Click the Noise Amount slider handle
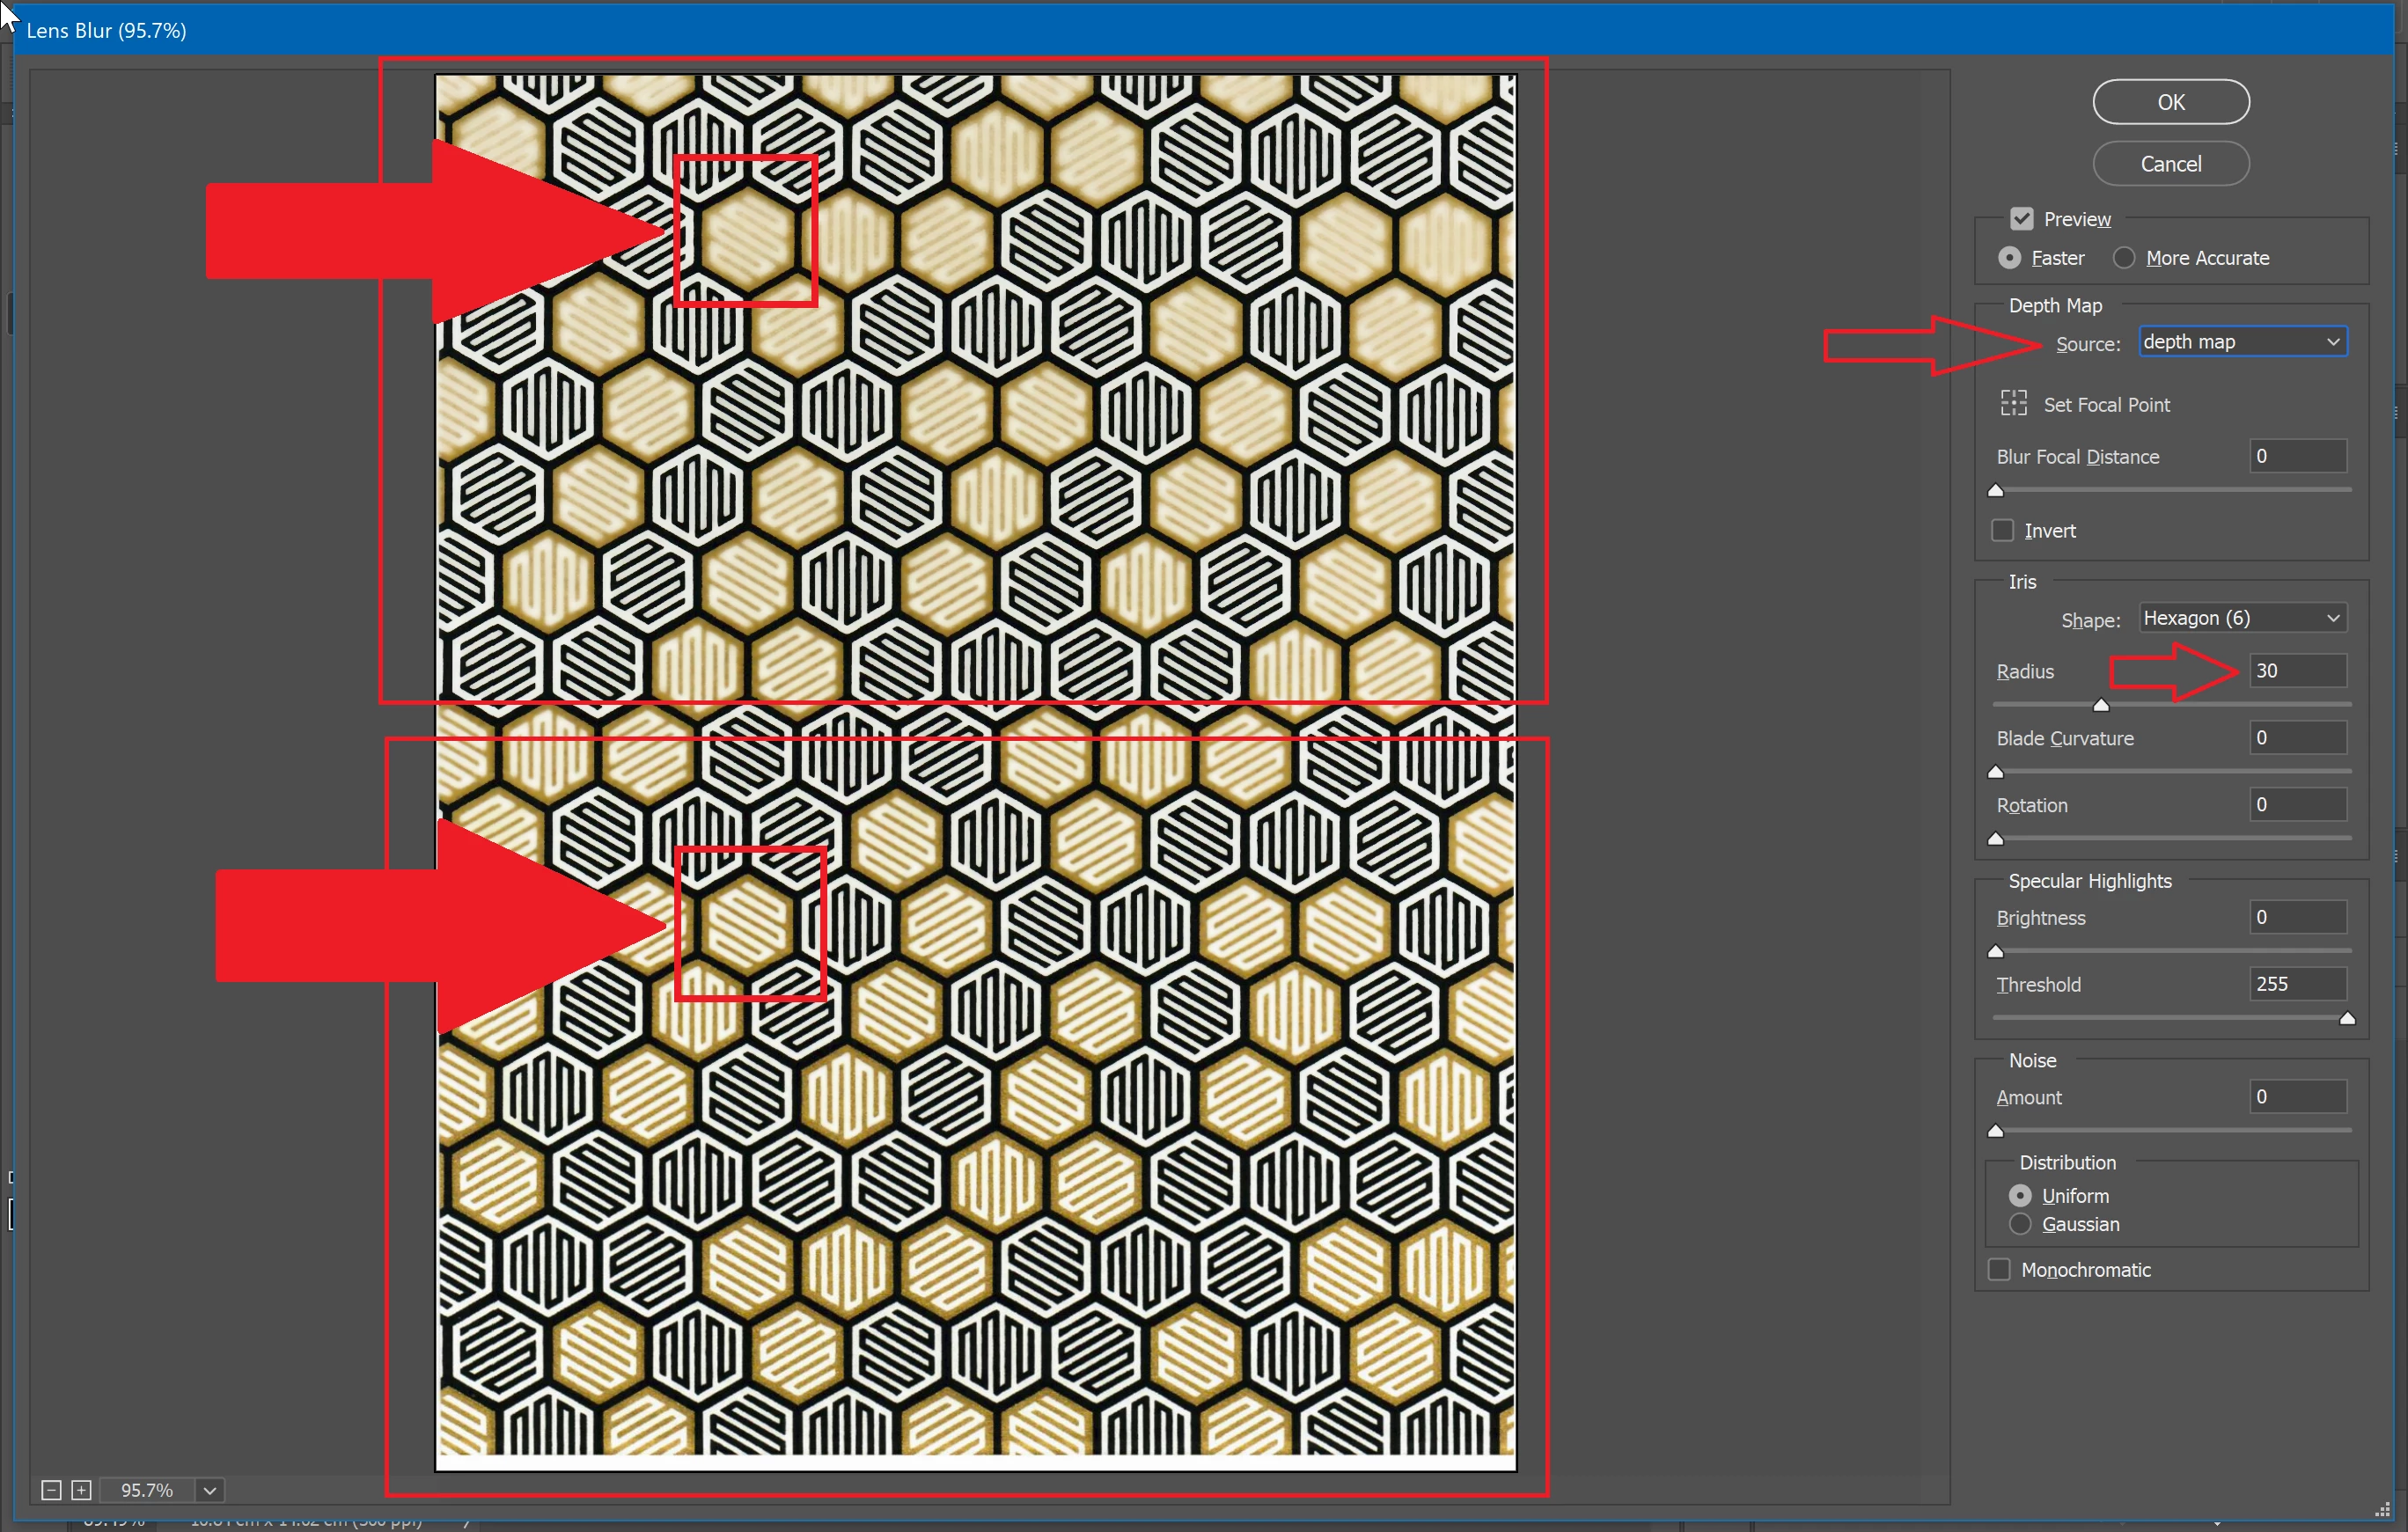 (x=1996, y=1131)
